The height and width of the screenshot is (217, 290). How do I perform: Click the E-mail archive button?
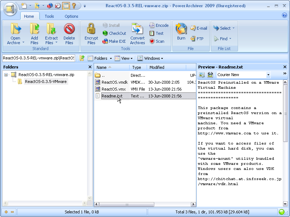click(x=199, y=28)
